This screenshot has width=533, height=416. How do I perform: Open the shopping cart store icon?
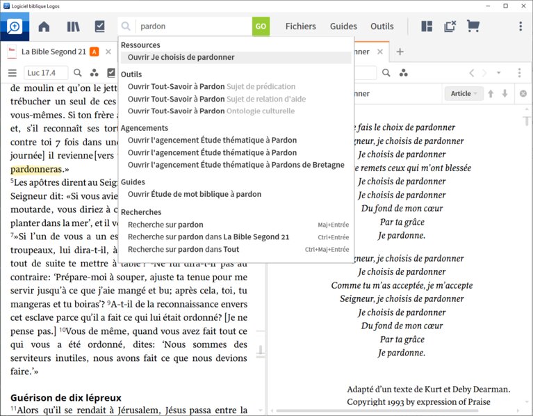473,26
